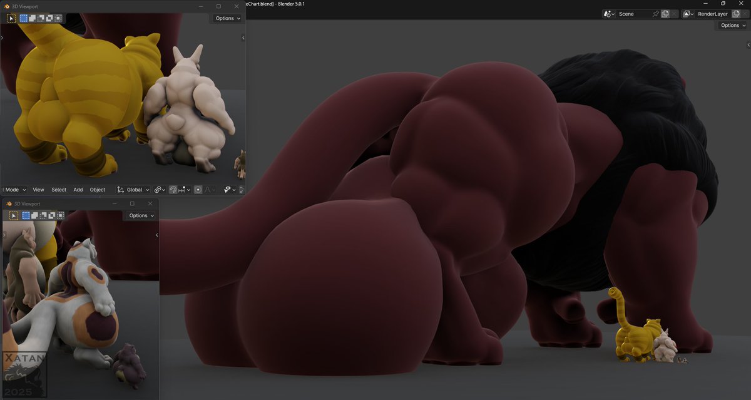Choose Set new selection mode in lower viewport
The image size is (751, 400).
(26, 215)
